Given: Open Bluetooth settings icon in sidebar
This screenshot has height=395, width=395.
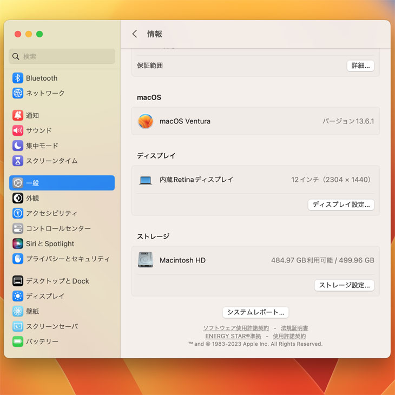Looking at the screenshot, I should pyautogui.click(x=18, y=78).
